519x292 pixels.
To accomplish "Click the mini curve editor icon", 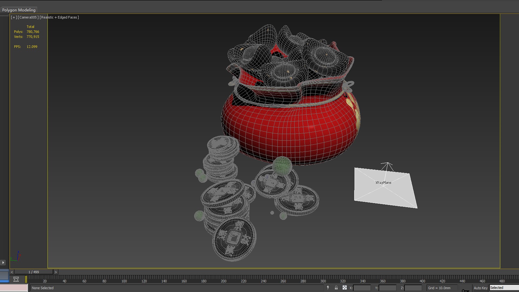I will tap(16, 279).
